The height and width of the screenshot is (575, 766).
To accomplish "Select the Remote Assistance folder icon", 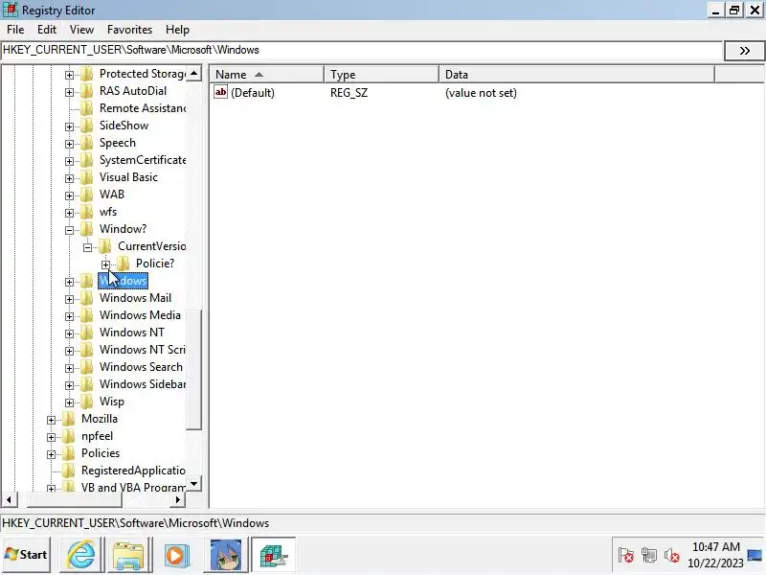I will tap(87, 108).
